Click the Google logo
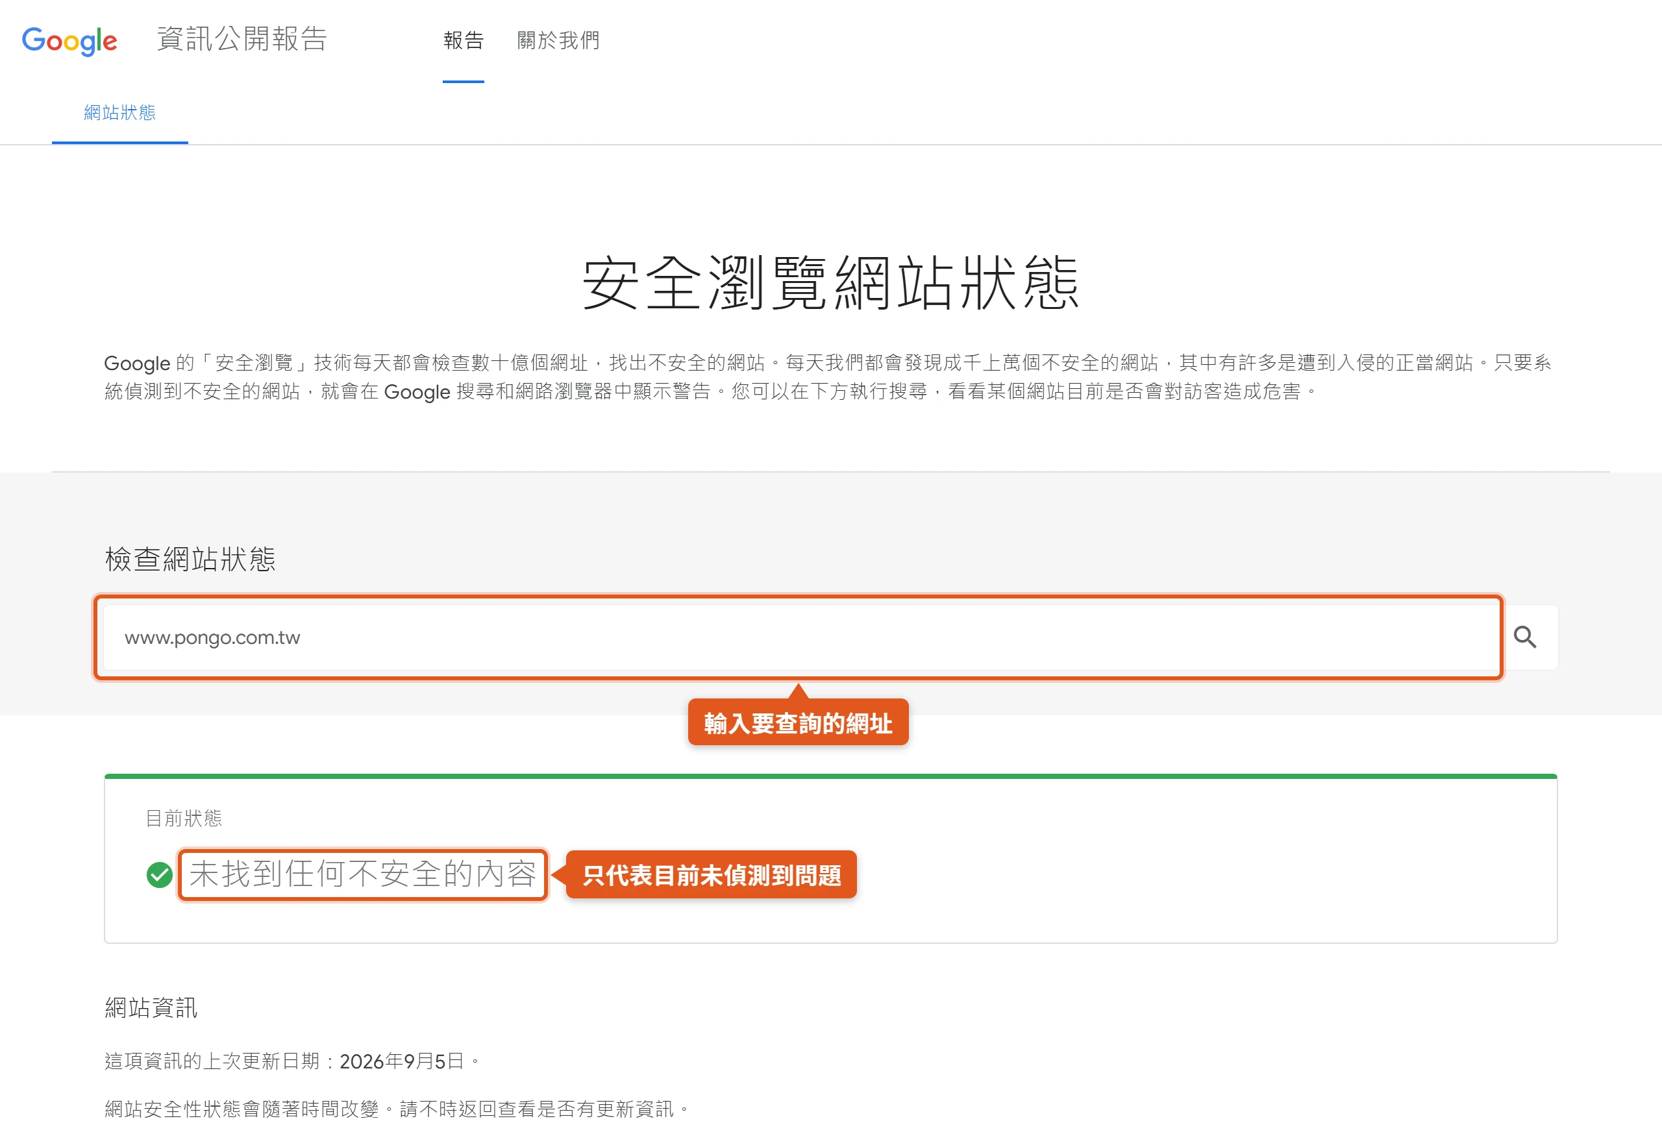The image size is (1662, 1134). (69, 41)
